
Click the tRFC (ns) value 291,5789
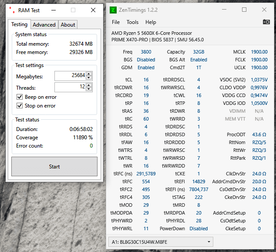pyautogui.click(x=146, y=174)
